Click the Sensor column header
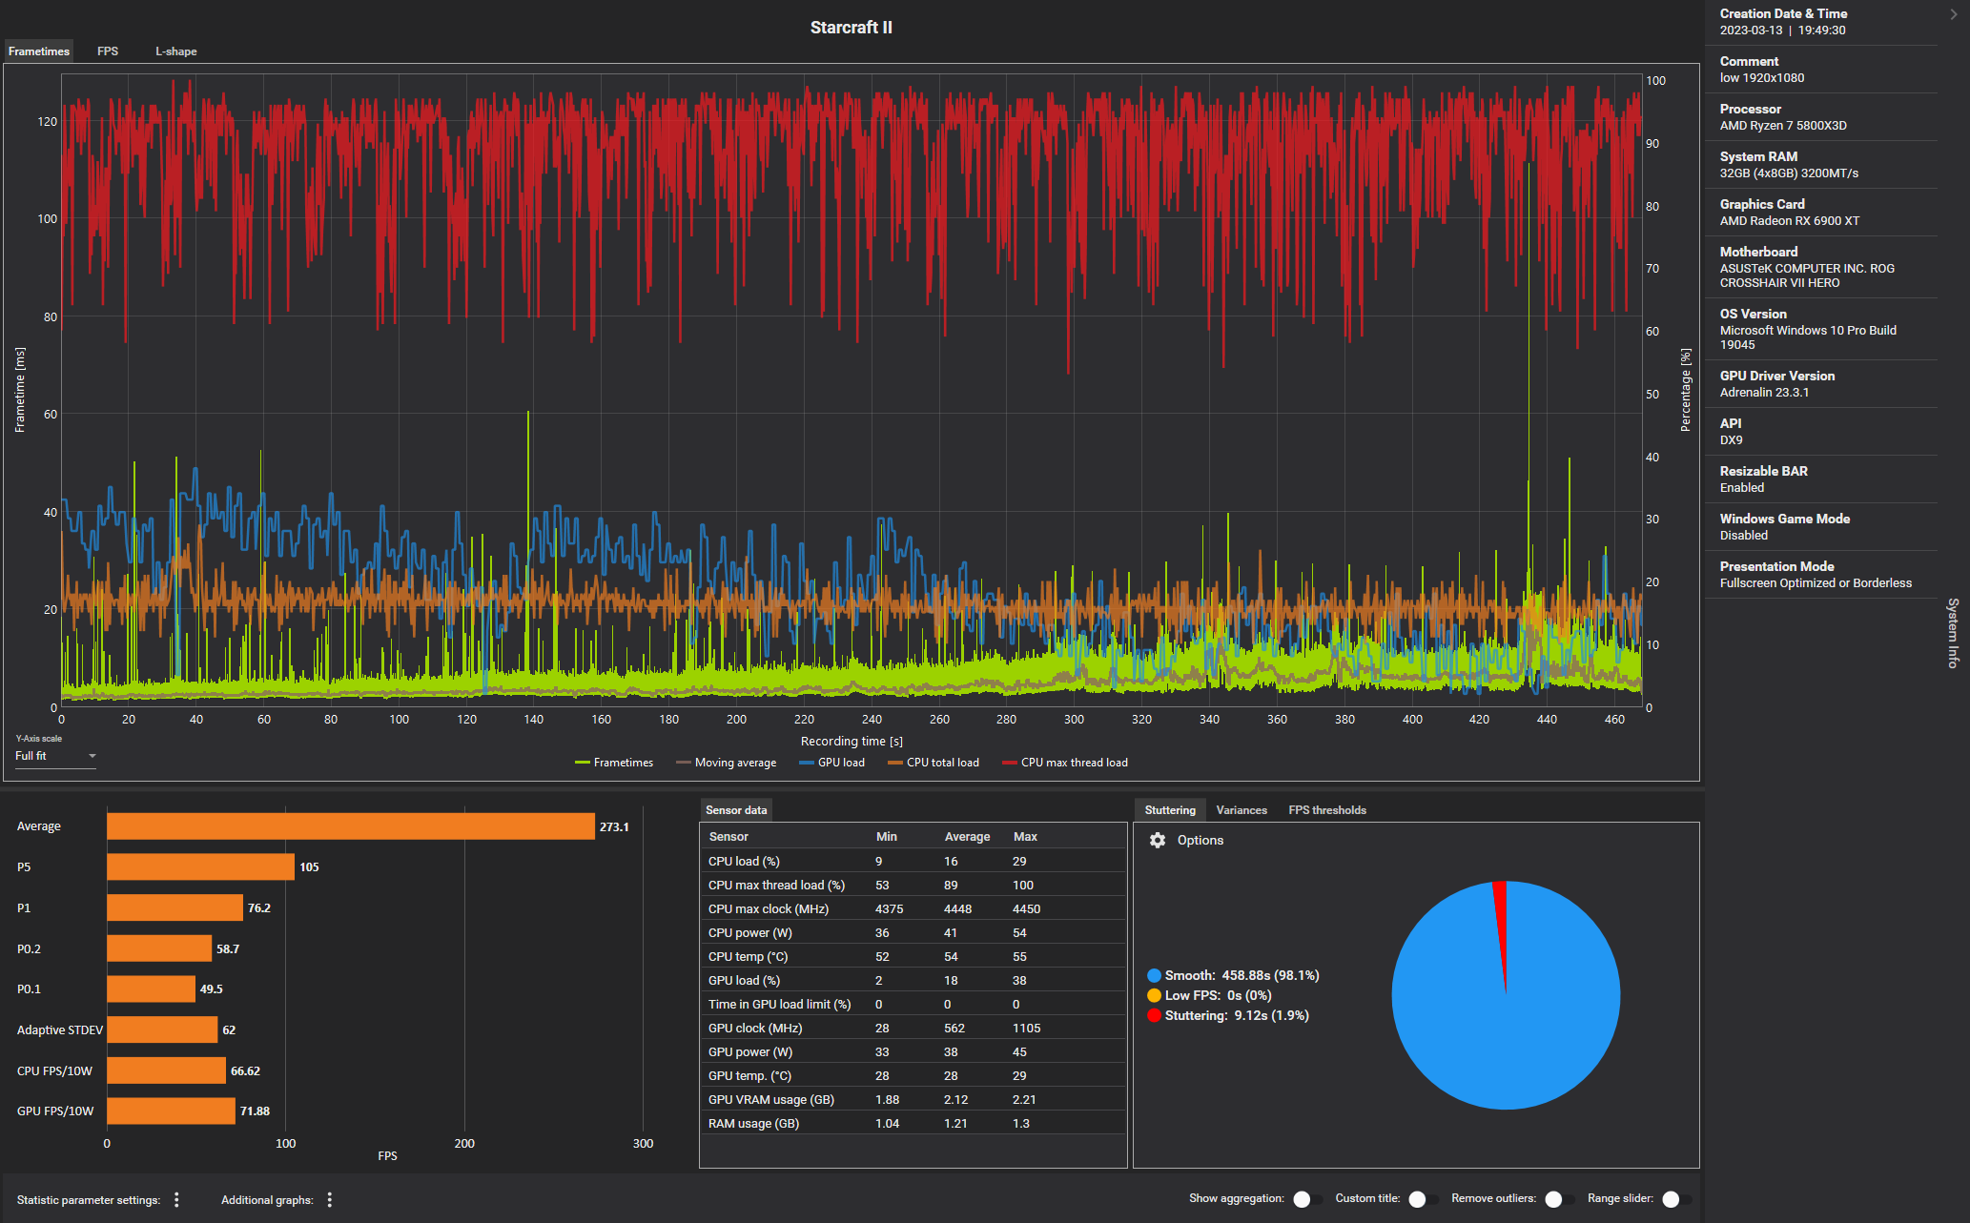This screenshot has height=1223, width=1970. tap(728, 836)
